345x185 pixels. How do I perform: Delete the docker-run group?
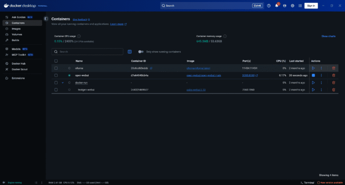333,83
